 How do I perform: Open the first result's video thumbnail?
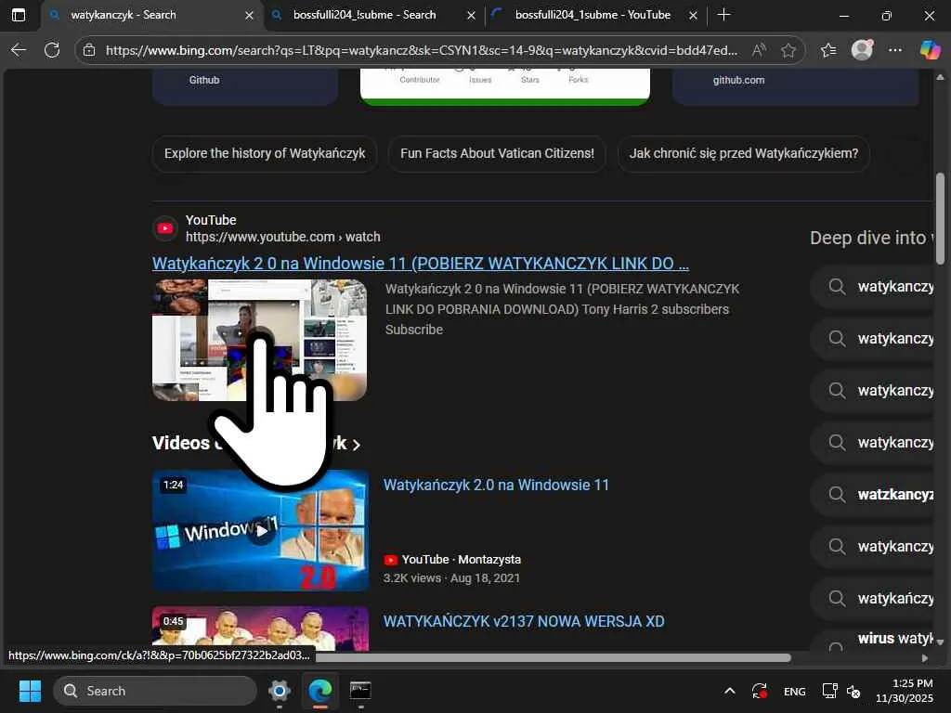[x=260, y=340]
